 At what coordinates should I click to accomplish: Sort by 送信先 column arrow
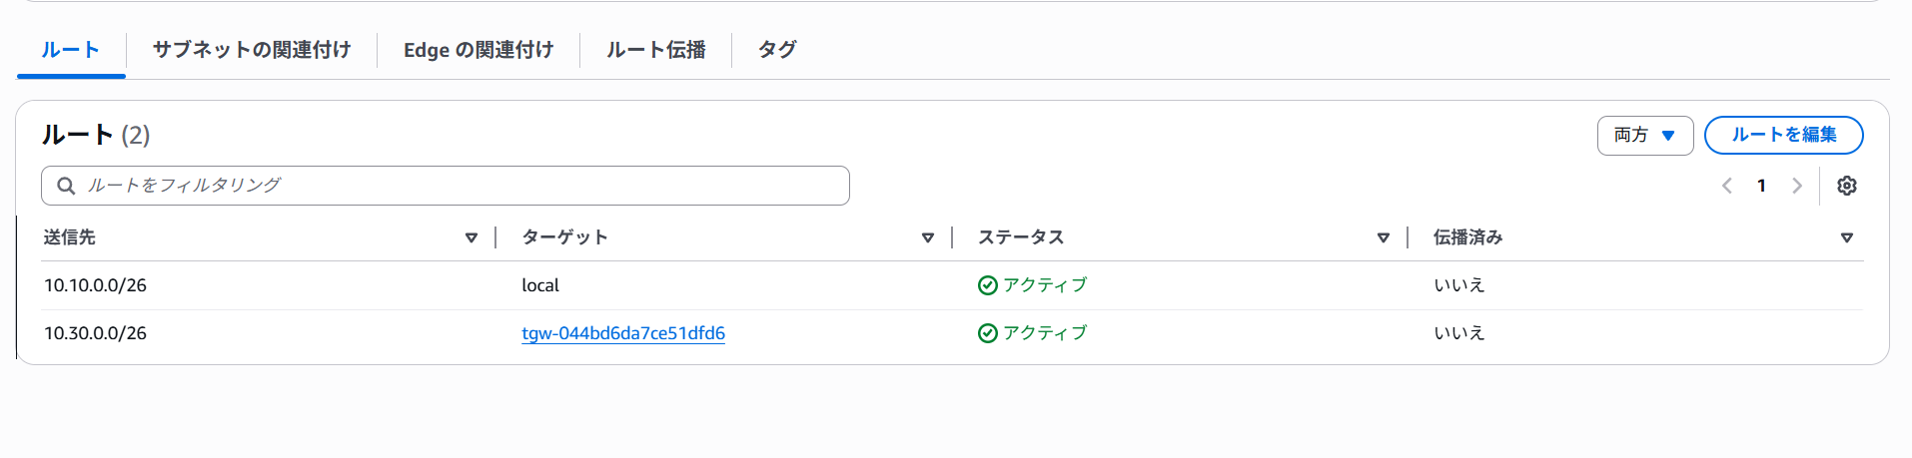point(472,237)
